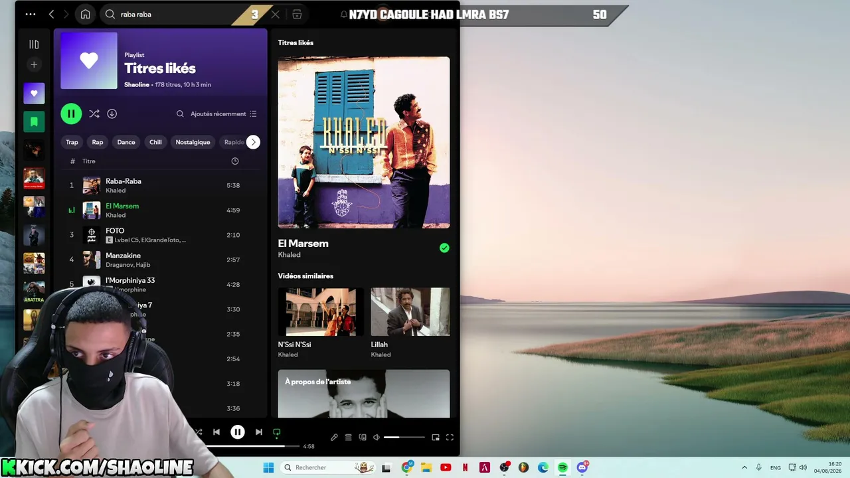Play the N'Ssi N'Ssi similar video

pos(321,312)
